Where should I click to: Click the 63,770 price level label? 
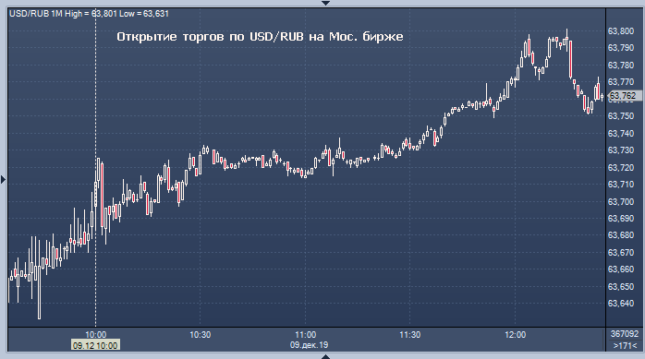point(621,82)
